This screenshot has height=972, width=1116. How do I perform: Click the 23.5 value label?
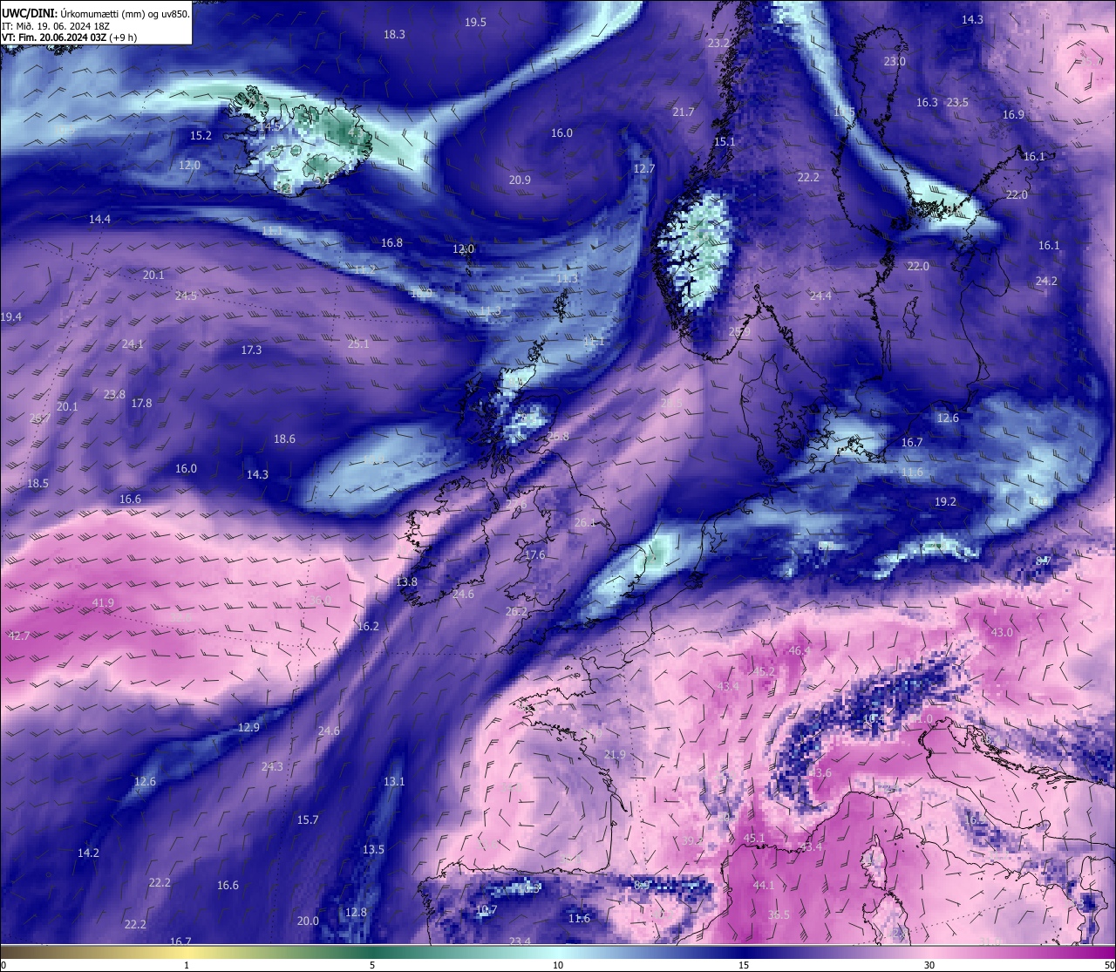[x=957, y=103]
